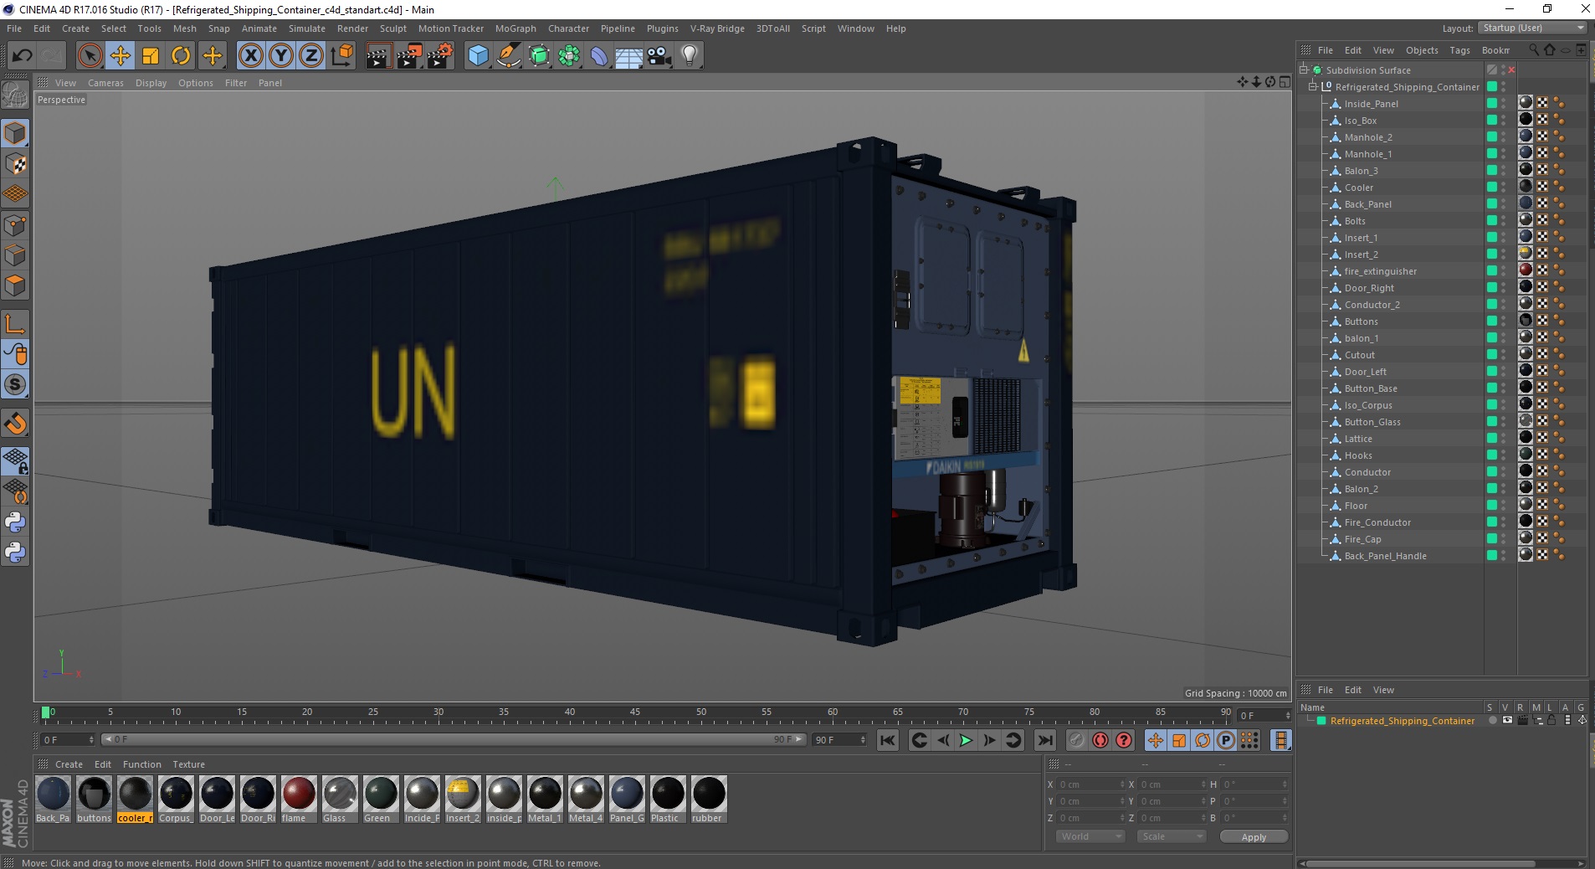Play the animation forward

(966, 740)
